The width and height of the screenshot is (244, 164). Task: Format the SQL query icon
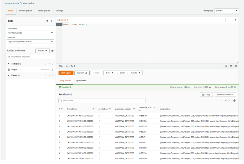point(226,66)
